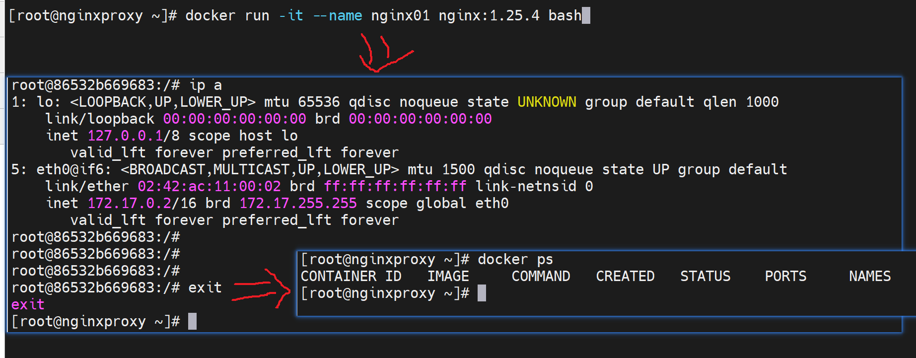The width and height of the screenshot is (916, 358).
Task: Click the ff:ff:ff:ff:ff:ff broadcast MAC
Action: click(x=395, y=187)
